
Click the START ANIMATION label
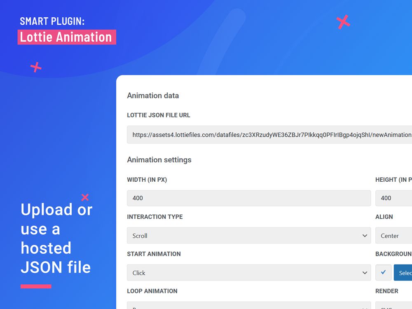[154, 254]
